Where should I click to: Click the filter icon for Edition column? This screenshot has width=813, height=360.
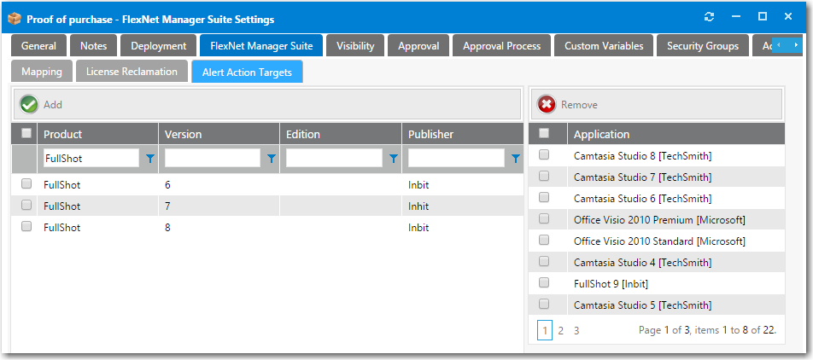[x=394, y=159]
